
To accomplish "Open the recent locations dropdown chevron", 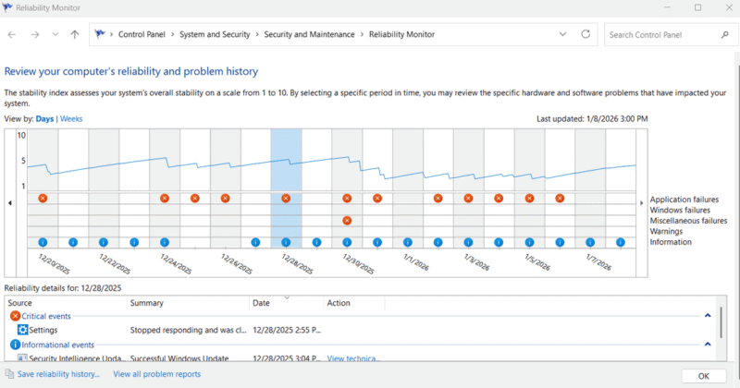I will (55, 35).
